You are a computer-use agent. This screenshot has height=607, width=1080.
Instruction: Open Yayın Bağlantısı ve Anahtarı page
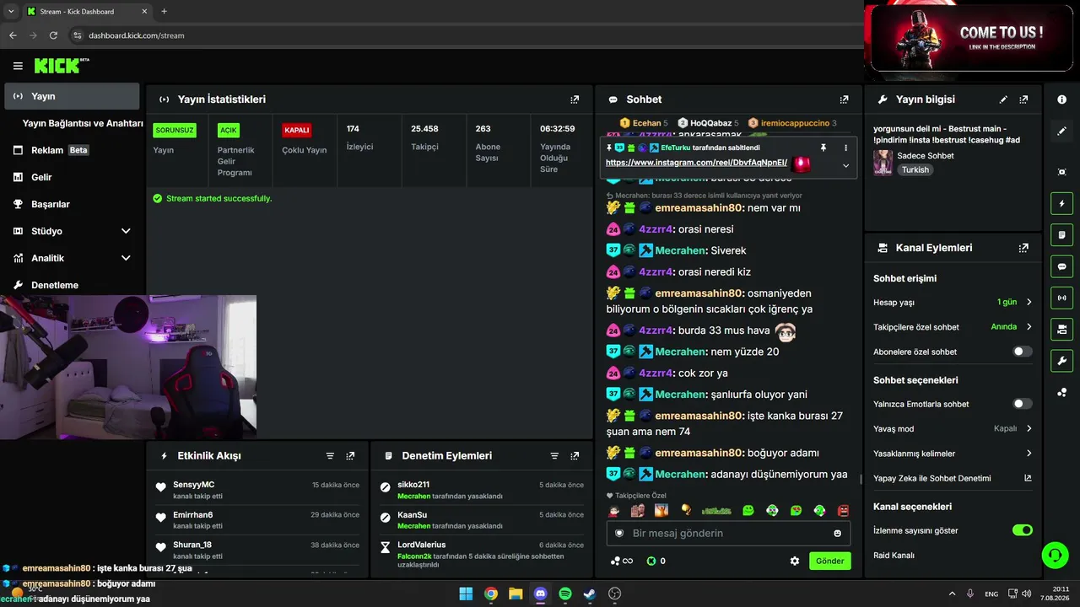[83, 123]
